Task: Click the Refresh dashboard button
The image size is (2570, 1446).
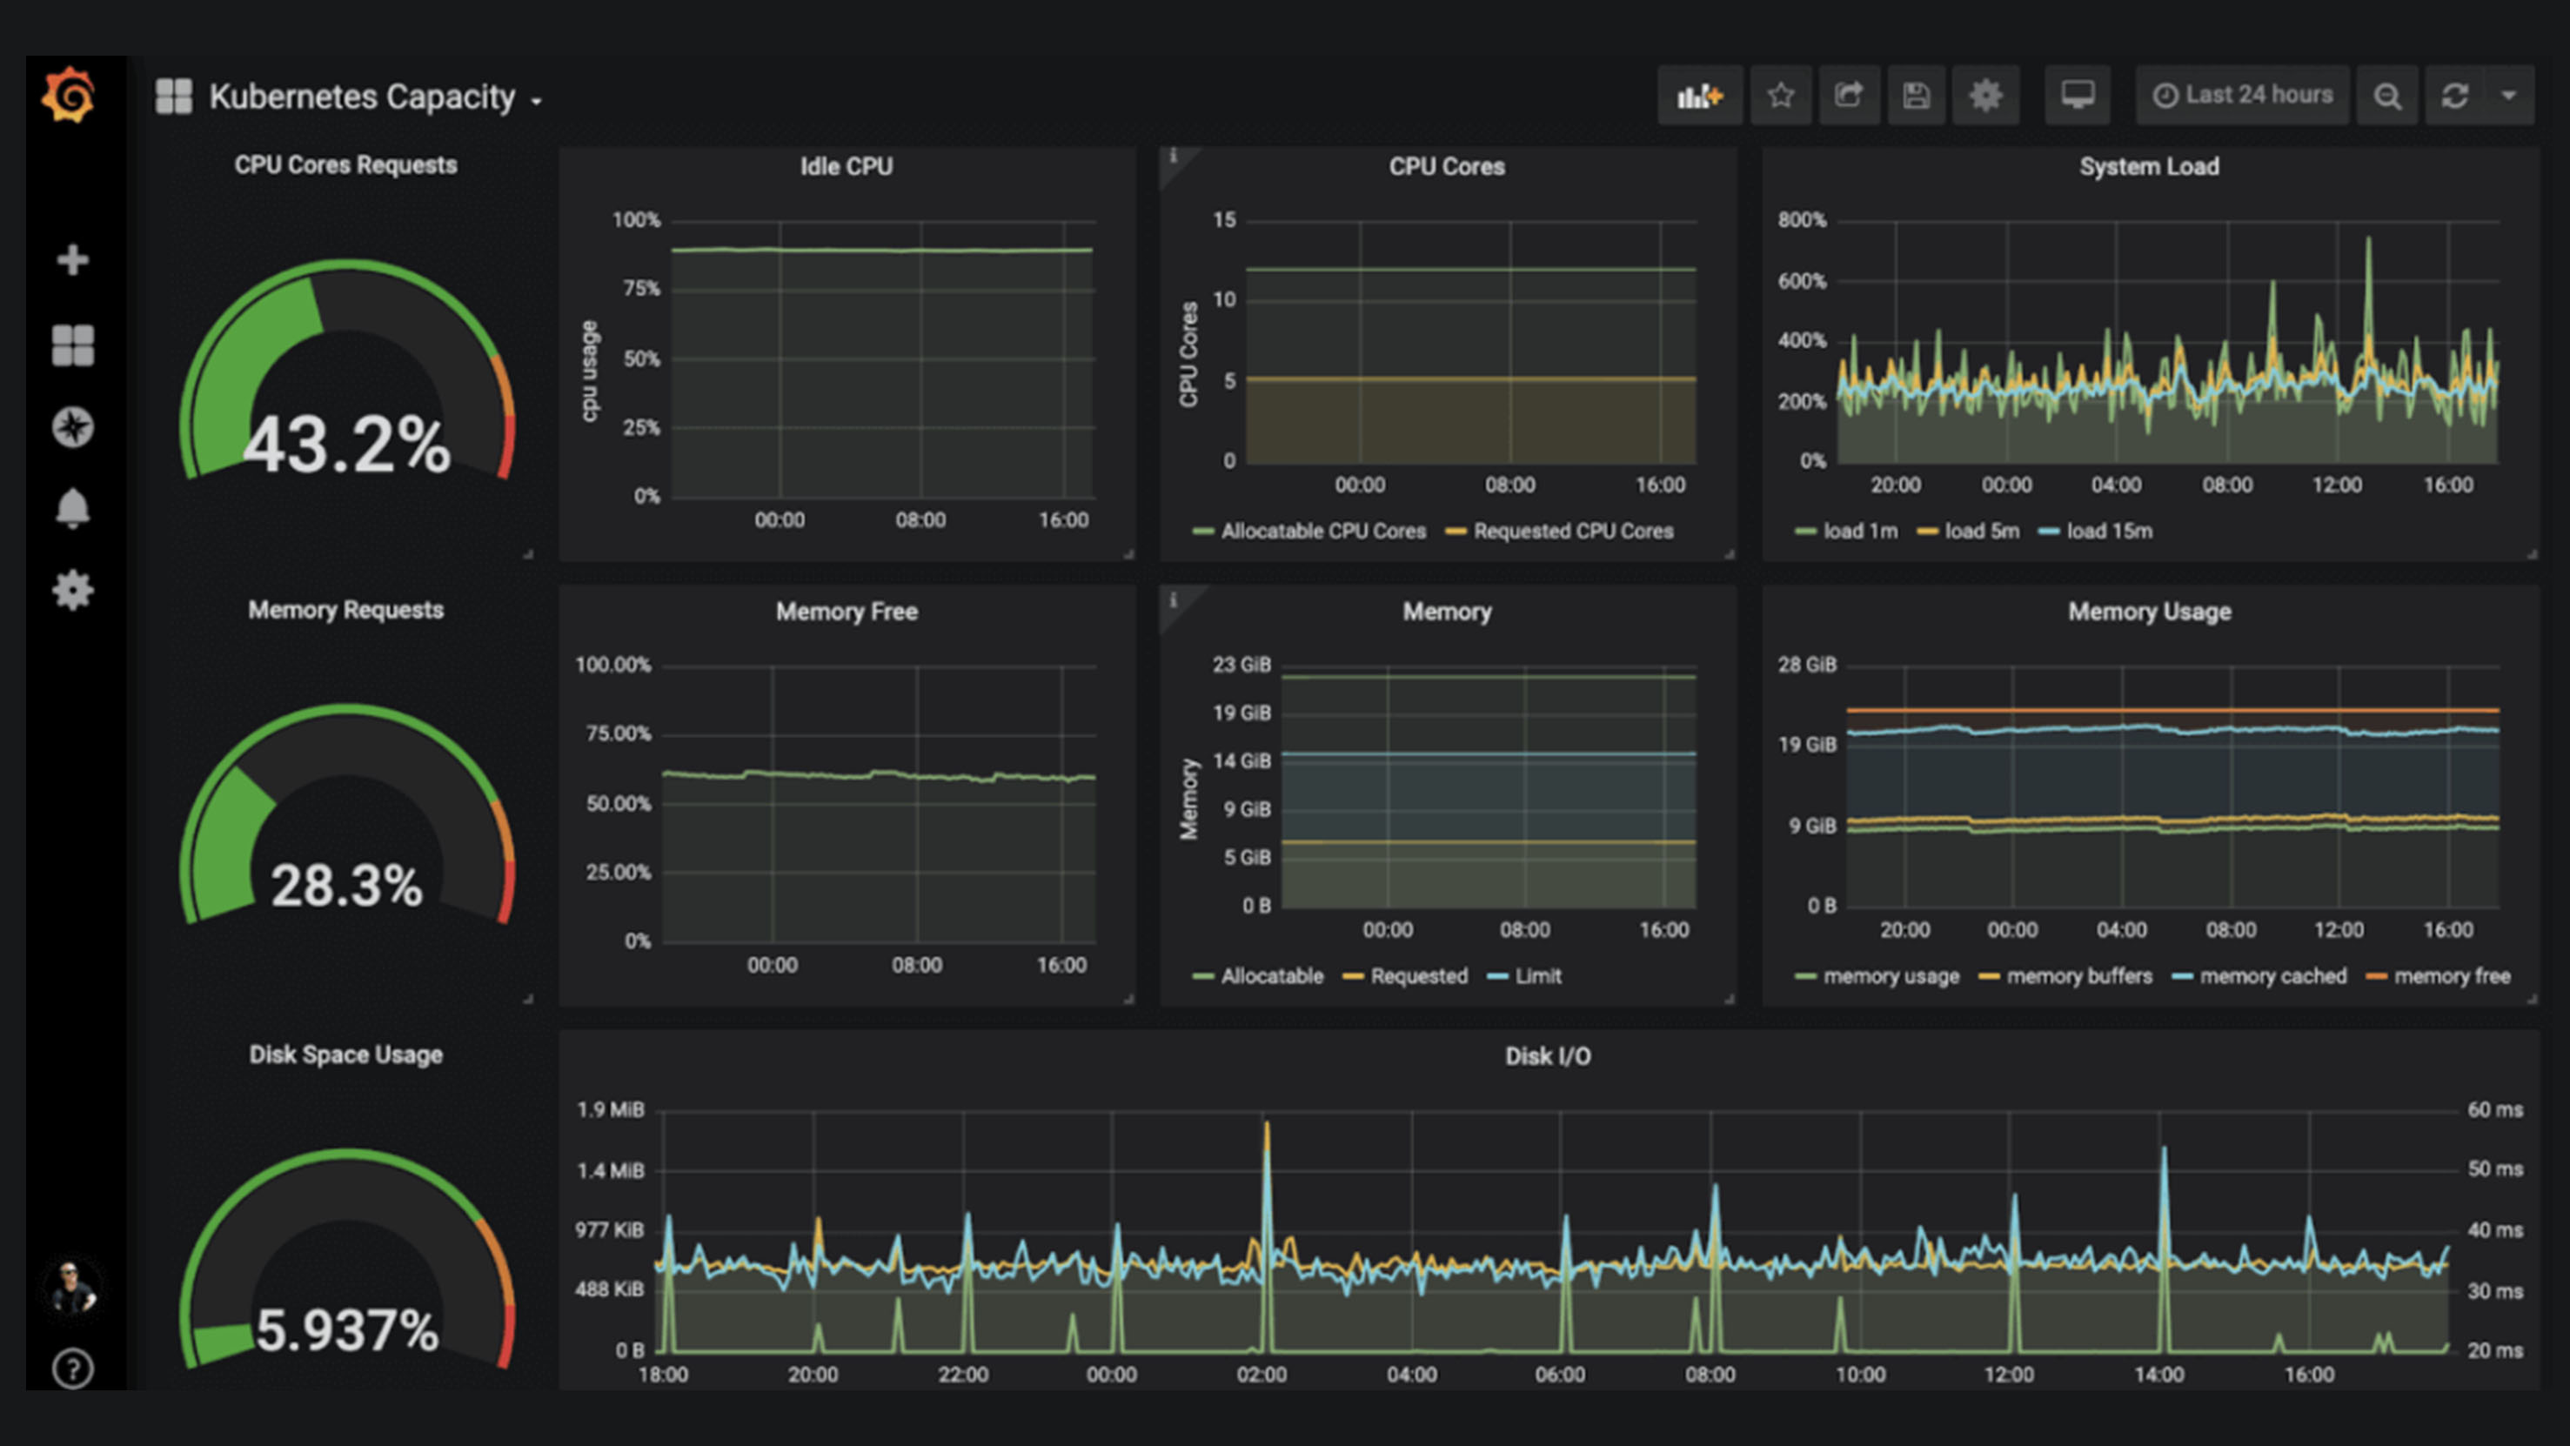Action: (2459, 97)
